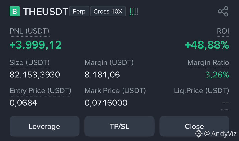Tap the PNL (USDT) label

29,31
